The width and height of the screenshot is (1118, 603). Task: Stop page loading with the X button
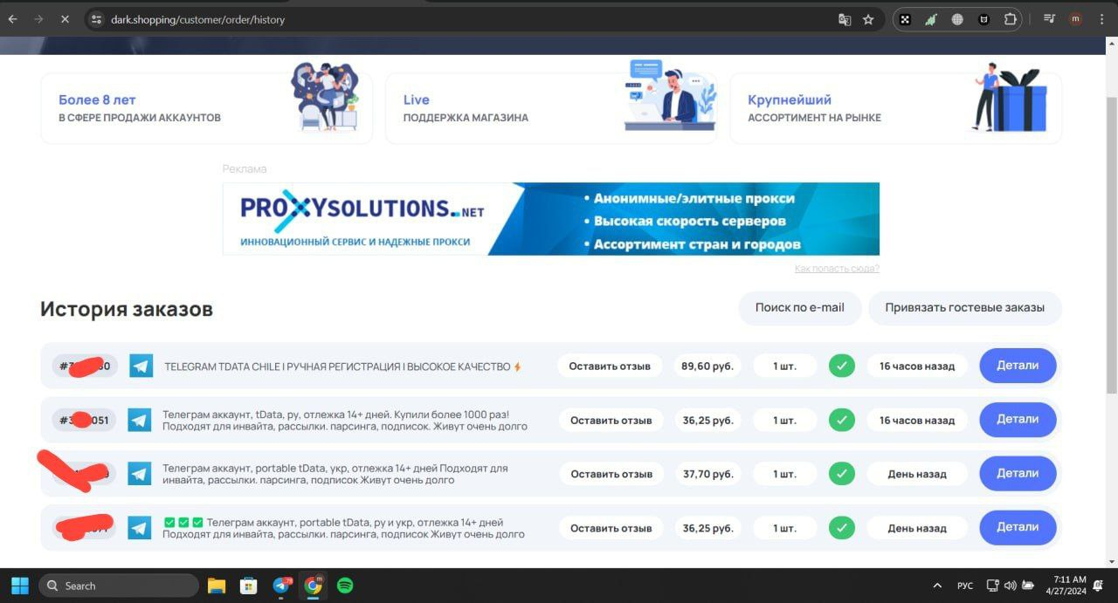pos(65,19)
